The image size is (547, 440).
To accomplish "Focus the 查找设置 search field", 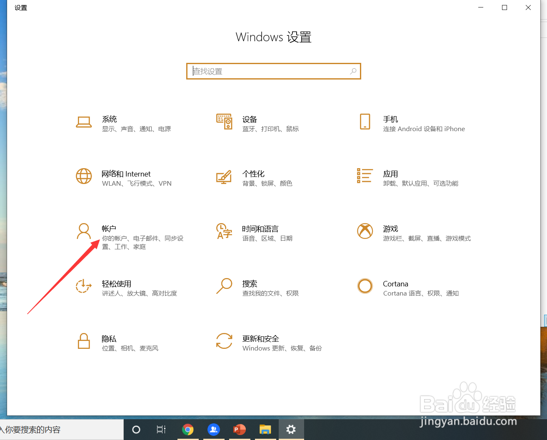I will 274,71.
